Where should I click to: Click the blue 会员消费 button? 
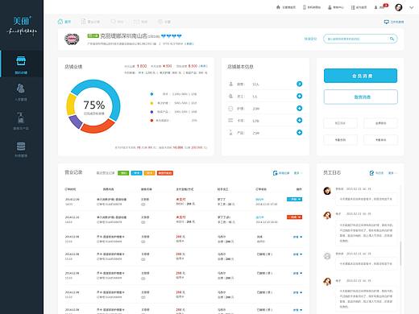coord(360,76)
